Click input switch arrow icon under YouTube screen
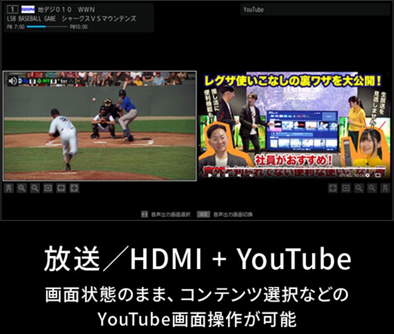 346,188
